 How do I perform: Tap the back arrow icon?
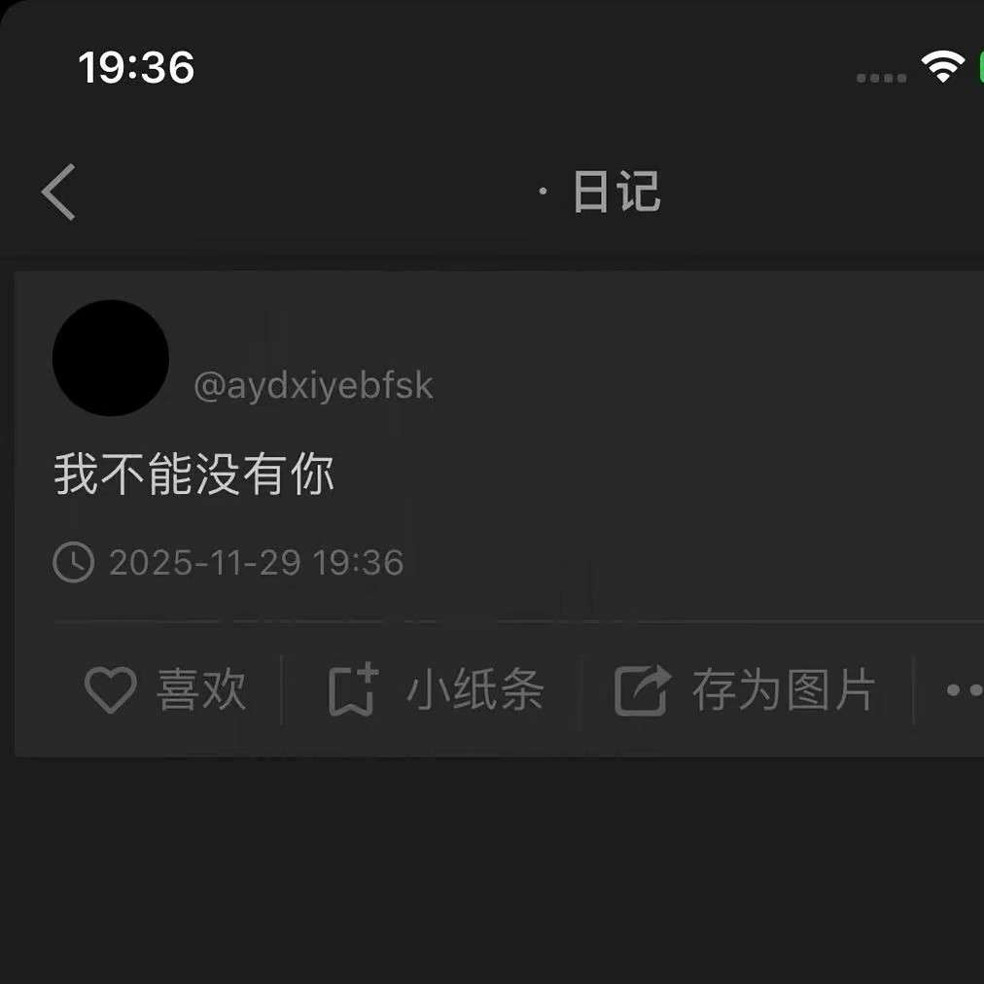[x=58, y=192]
